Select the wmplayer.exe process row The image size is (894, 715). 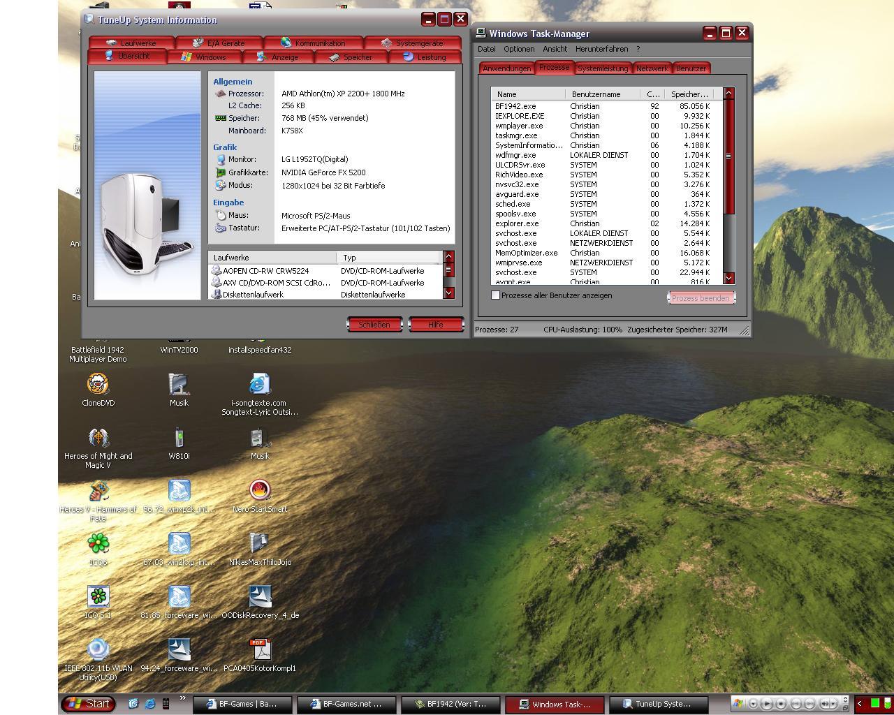pyautogui.click(x=606, y=126)
